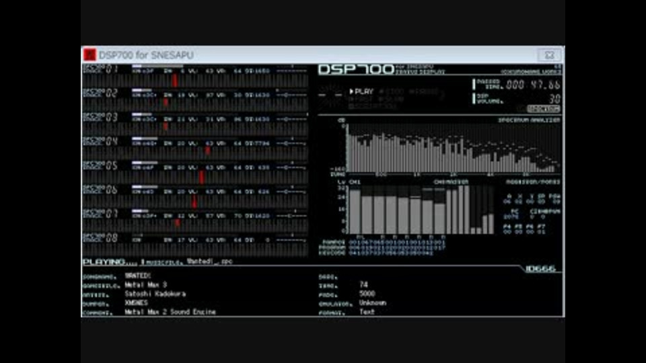
Task: Select the channel 04 label
Action: [x=101, y=142]
